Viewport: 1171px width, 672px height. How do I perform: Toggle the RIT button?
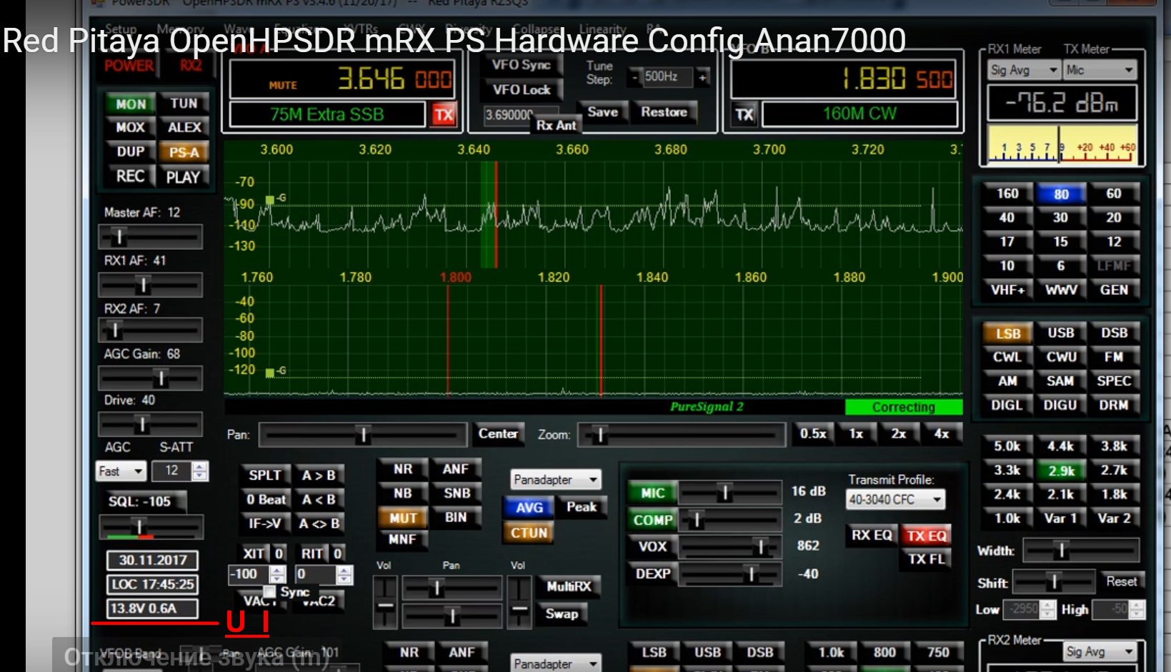(312, 553)
